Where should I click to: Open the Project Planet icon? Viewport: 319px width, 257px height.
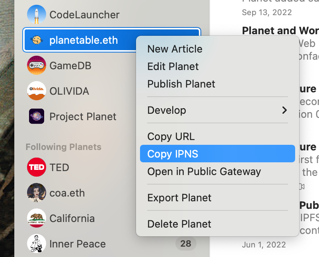37,116
